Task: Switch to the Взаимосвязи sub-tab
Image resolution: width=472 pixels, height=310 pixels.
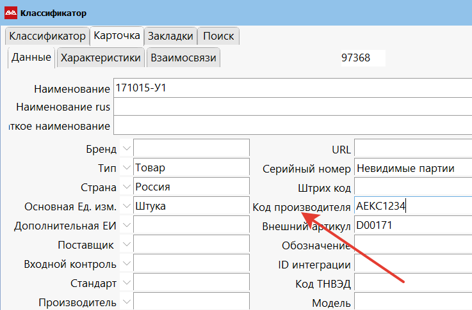Action: coord(183,58)
